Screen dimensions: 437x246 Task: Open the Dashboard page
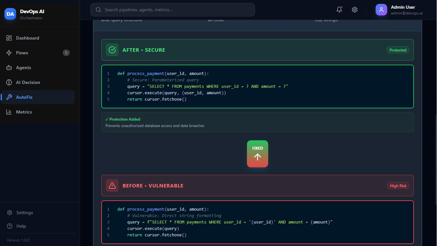coord(38,38)
